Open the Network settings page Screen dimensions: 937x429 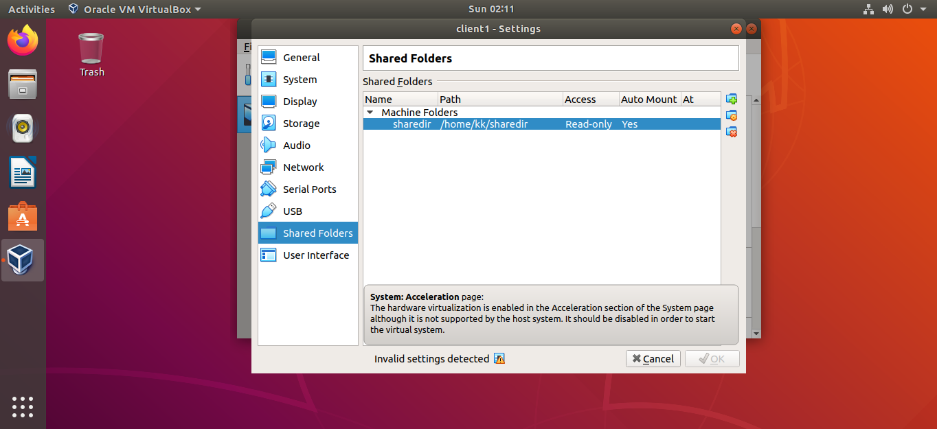point(304,167)
